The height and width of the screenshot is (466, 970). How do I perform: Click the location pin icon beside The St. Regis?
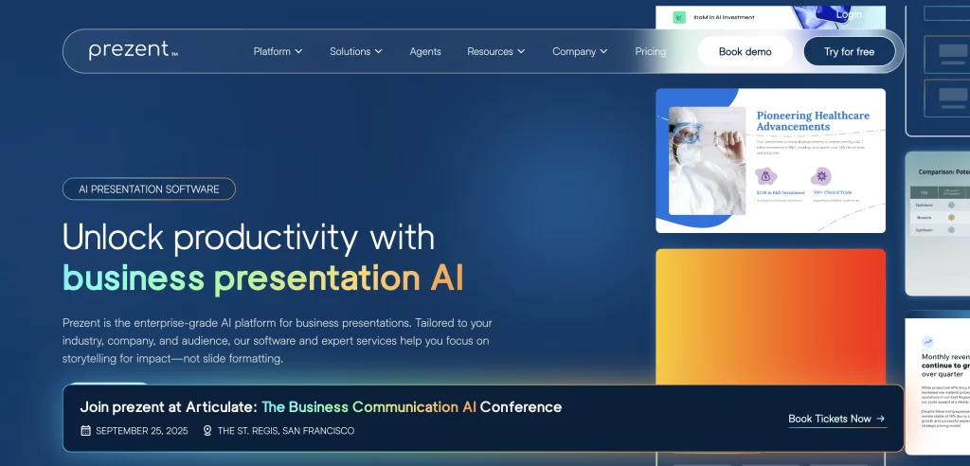207,431
